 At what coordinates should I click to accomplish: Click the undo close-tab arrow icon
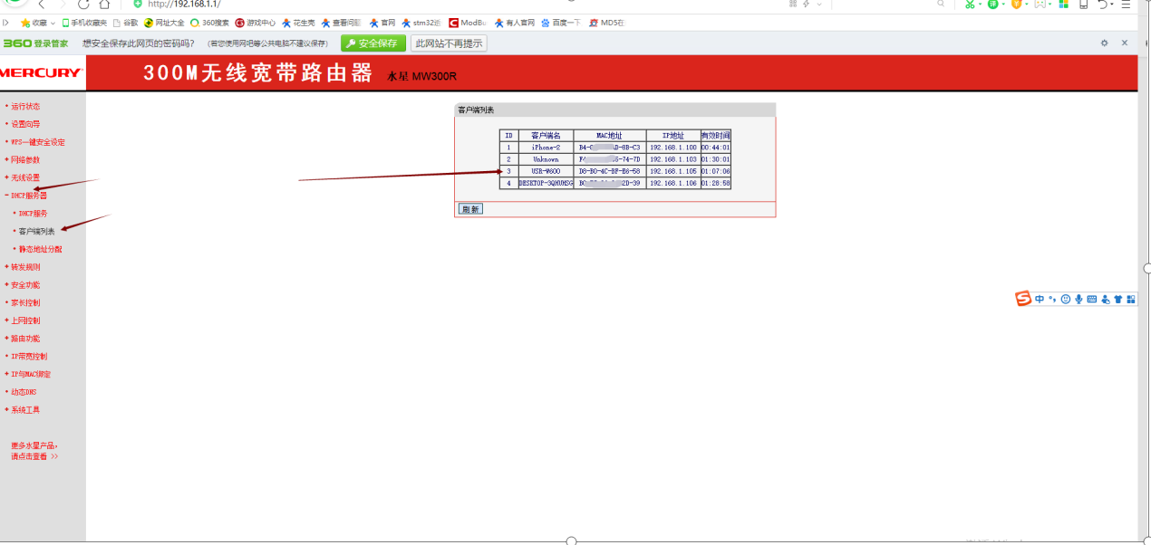pos(1103,5)
